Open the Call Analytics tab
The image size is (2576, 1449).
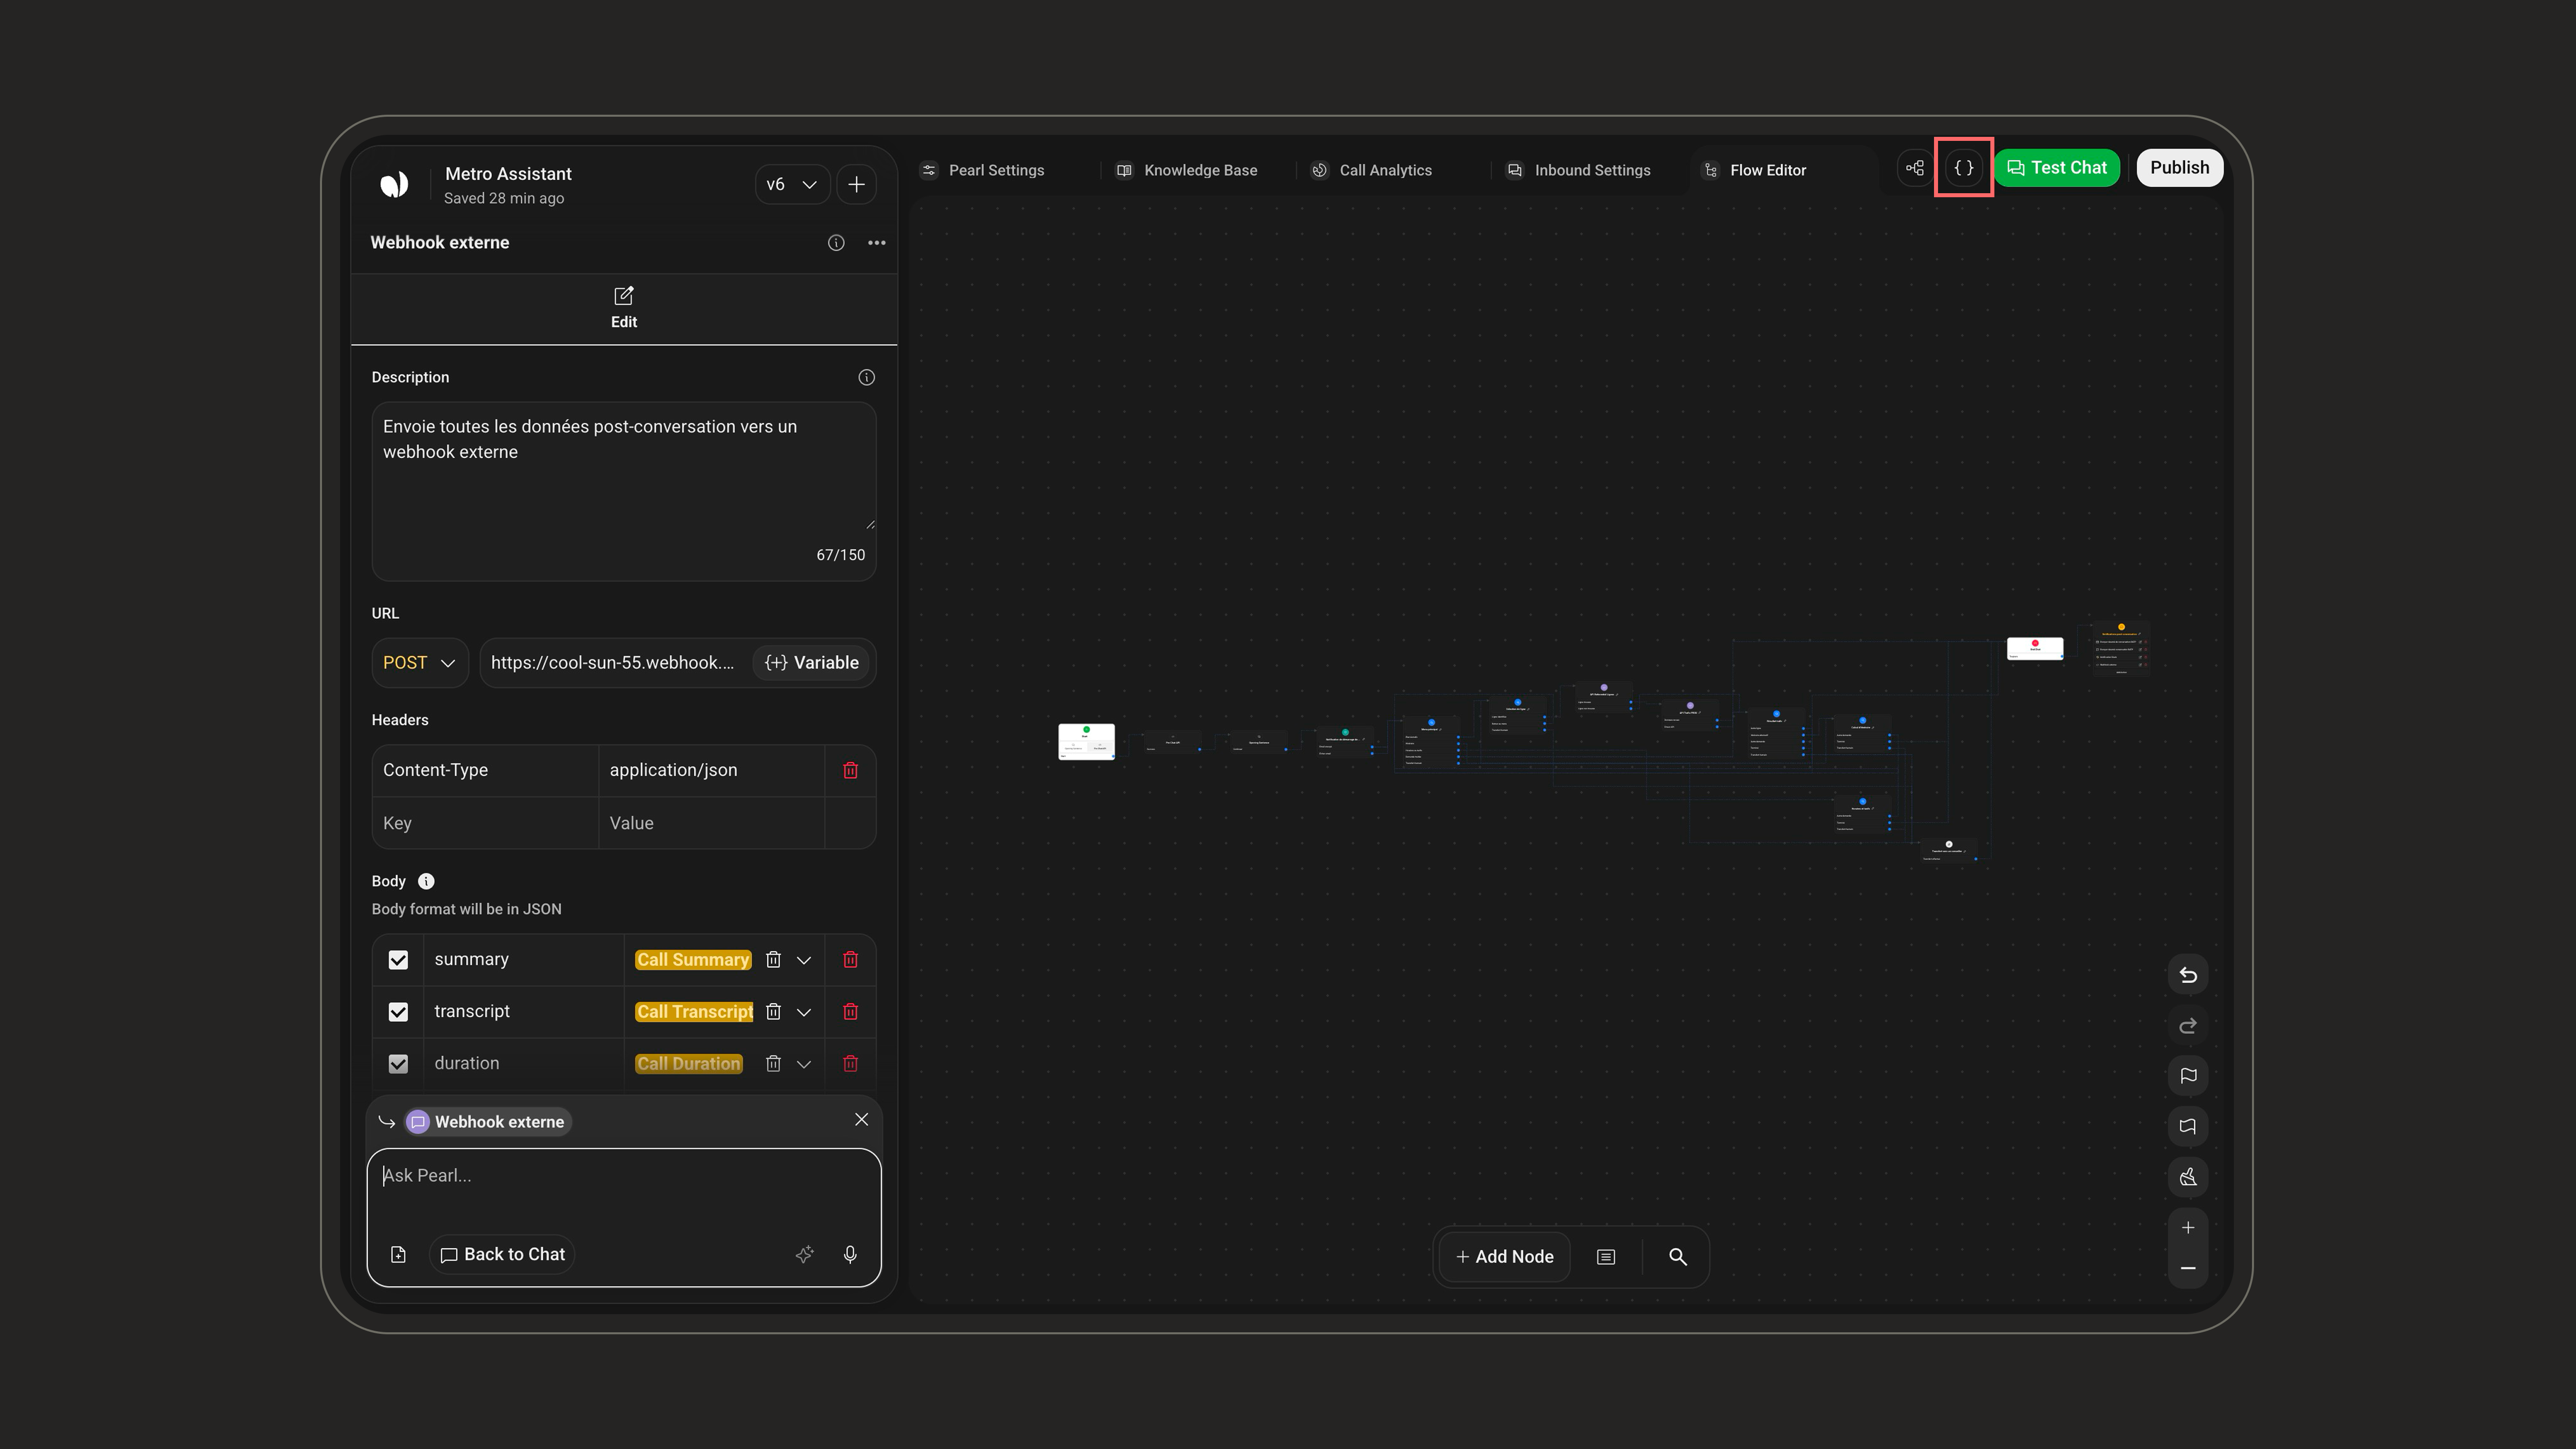(x=1372, y=170)
